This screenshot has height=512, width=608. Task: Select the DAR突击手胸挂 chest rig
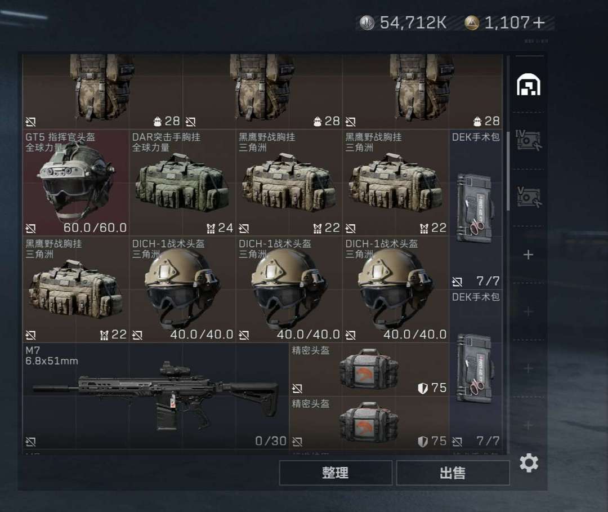point(182,182)
